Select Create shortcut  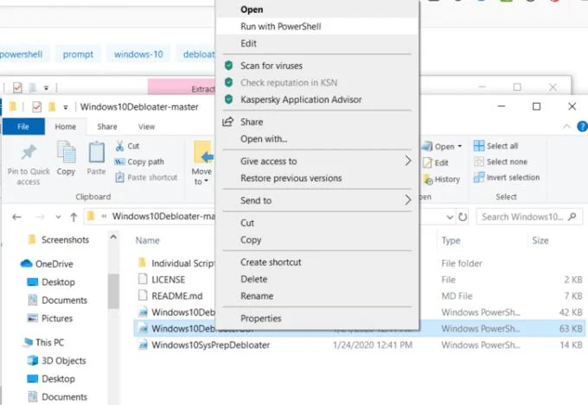(317, 263)
